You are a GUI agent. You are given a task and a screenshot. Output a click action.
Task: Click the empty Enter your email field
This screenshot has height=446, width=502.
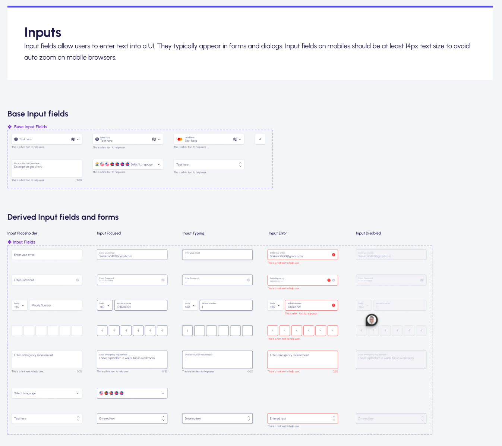coord(47,255)
